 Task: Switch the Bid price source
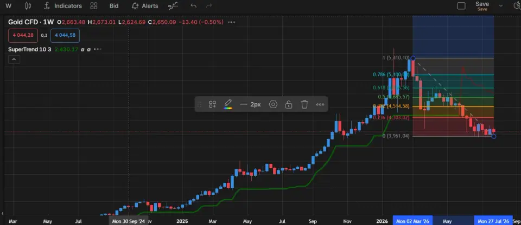click(x=114, y=6)
